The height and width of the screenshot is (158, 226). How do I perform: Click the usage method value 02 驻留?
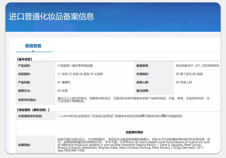[62, 91]
